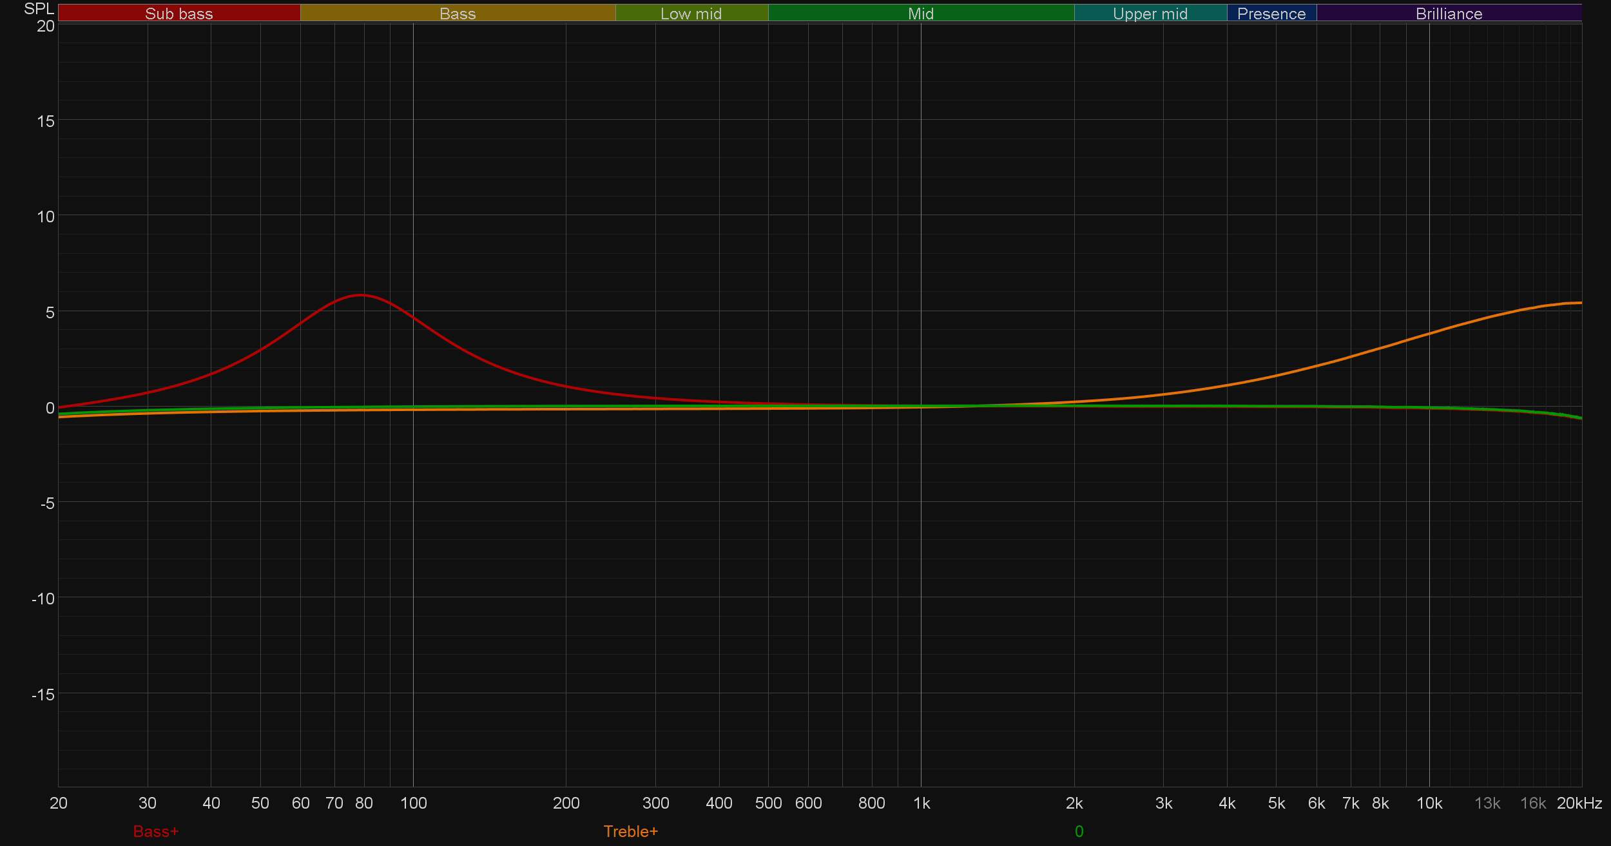
Task: Click the Low mid band label
Action: (691, 14)
